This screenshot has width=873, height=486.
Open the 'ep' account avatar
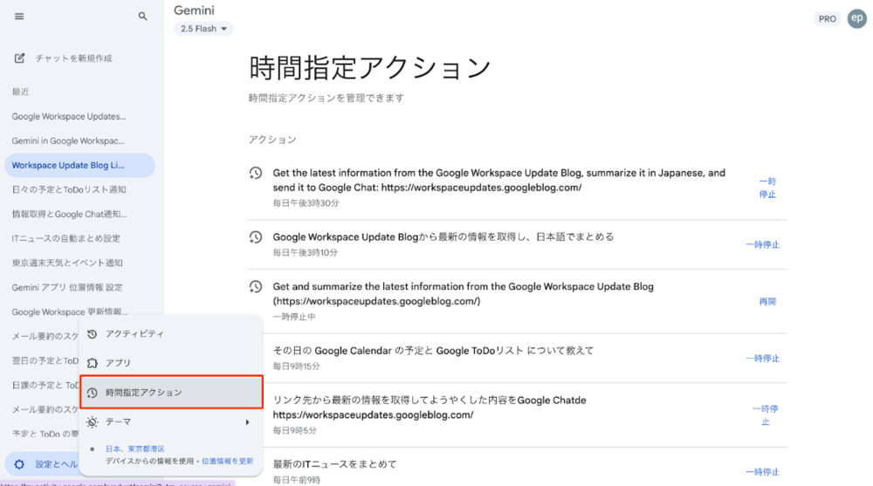coord(857,18)
